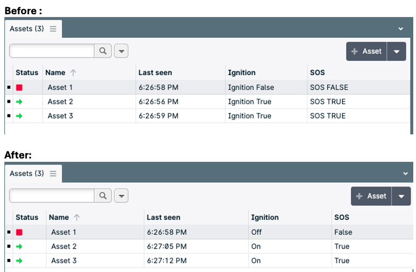Select the row marker of the 6:26:56 PM row
This screenshot has height=272, width=416.
pos(9,101)
